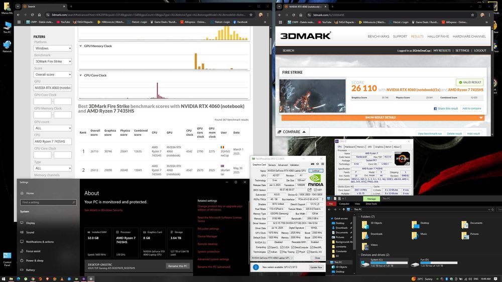Toggle the OpenGL 4.6 checkbox in GPU-Z
The image size is (502, 282).
coord(308,252)
